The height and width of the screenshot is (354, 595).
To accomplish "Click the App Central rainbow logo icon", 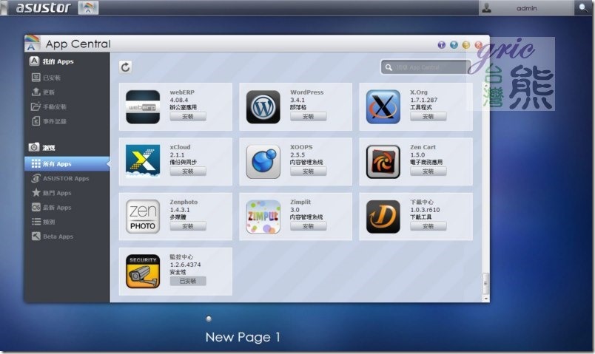I will 33,43.
